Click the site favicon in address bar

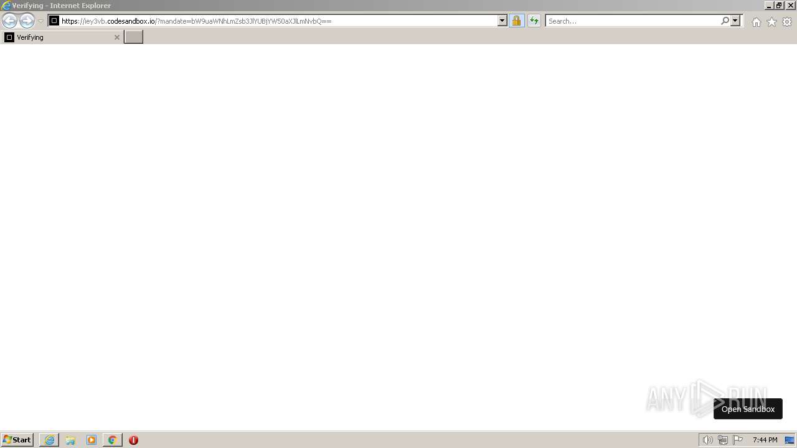[x=54, y=21]
